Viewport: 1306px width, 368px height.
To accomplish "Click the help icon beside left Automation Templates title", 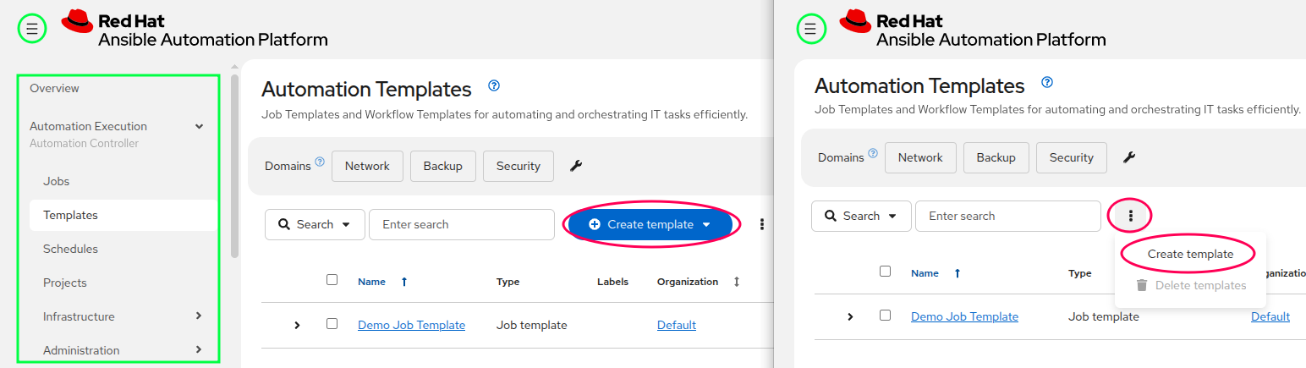I will pyautogui.click(x=495, y=85).
